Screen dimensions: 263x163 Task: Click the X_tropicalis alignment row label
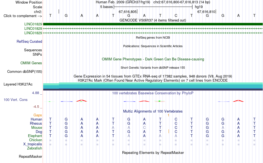tap(33, 144)
